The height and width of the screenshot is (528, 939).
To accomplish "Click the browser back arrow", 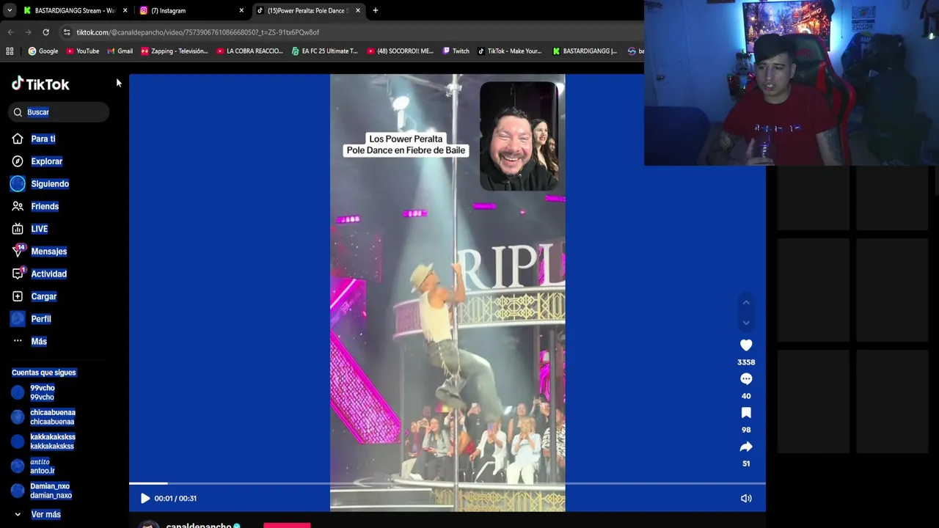I will [x=10, y=32].
